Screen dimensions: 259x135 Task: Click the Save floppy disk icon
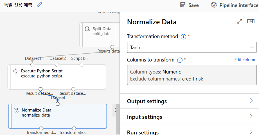click(183, 5)
